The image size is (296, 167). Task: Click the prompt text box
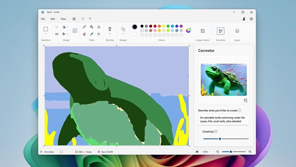click(224, 120)
